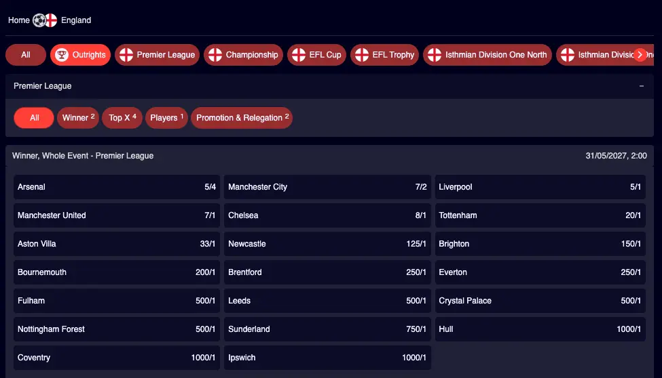Screen dimensions: 662x378
Task: Click the flag icon on Premier League chip
Action: pyautogui.click(x=126, y=55)
